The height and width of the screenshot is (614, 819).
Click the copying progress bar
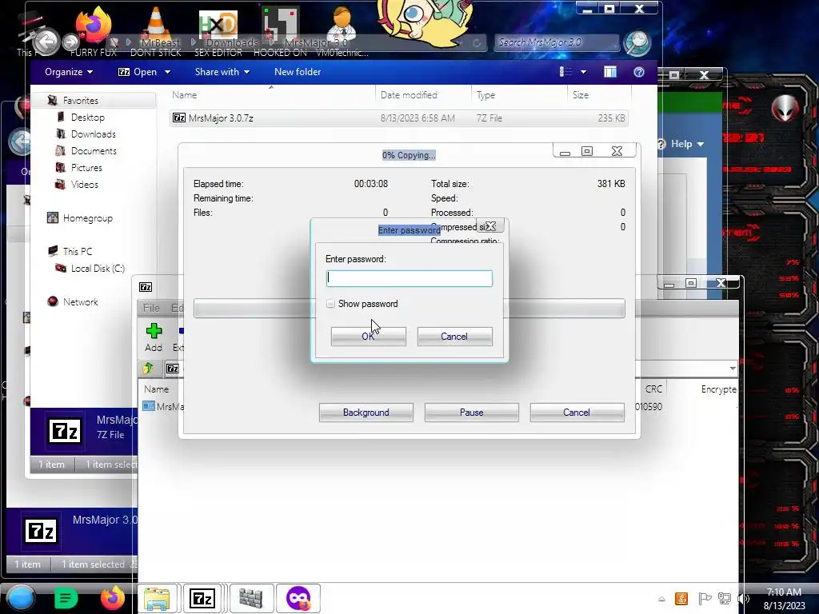tap(409, 309)
